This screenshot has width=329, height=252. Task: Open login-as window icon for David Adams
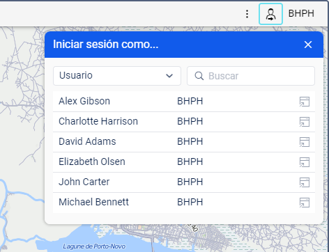pos(305,142)
